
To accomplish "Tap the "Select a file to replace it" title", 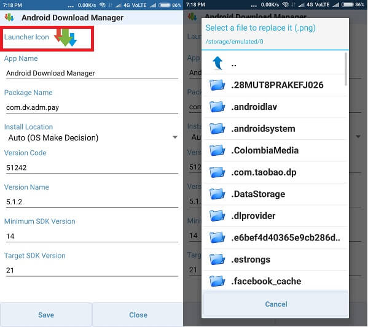I will click(x=260, y=28).
